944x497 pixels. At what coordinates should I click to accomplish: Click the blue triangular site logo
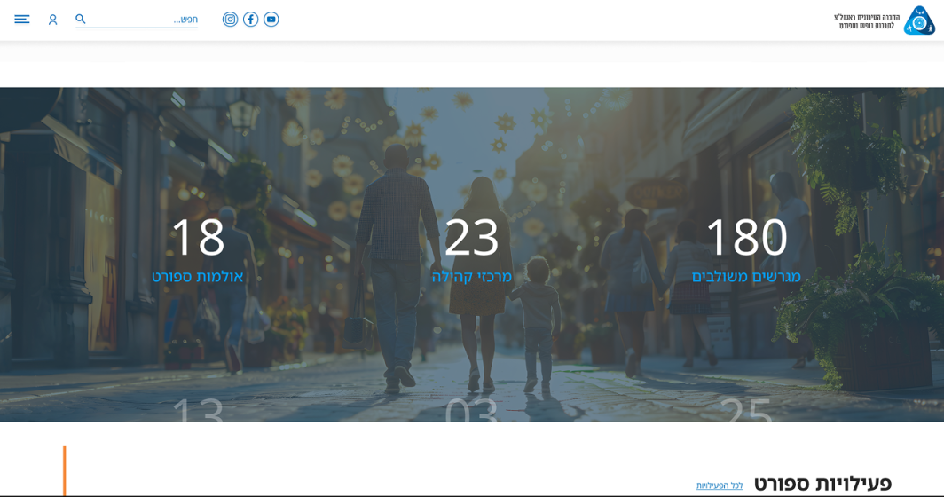coord(919,20)
